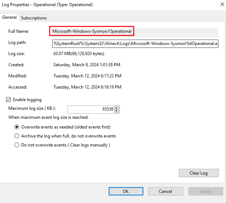Screen dimensions: 226x203
Task: Click the greyed-out Apply button
Action: 205,191
